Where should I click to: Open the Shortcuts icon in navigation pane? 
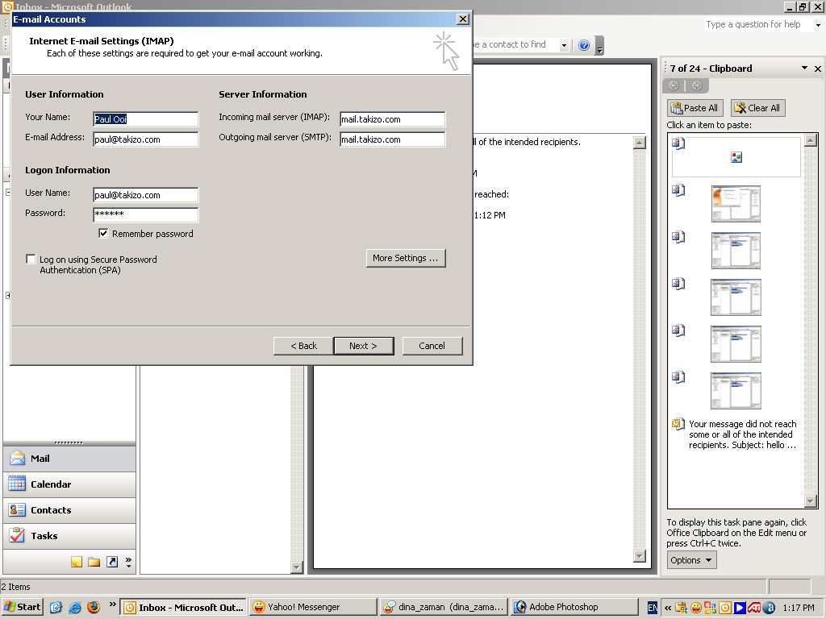click(112, 562)
